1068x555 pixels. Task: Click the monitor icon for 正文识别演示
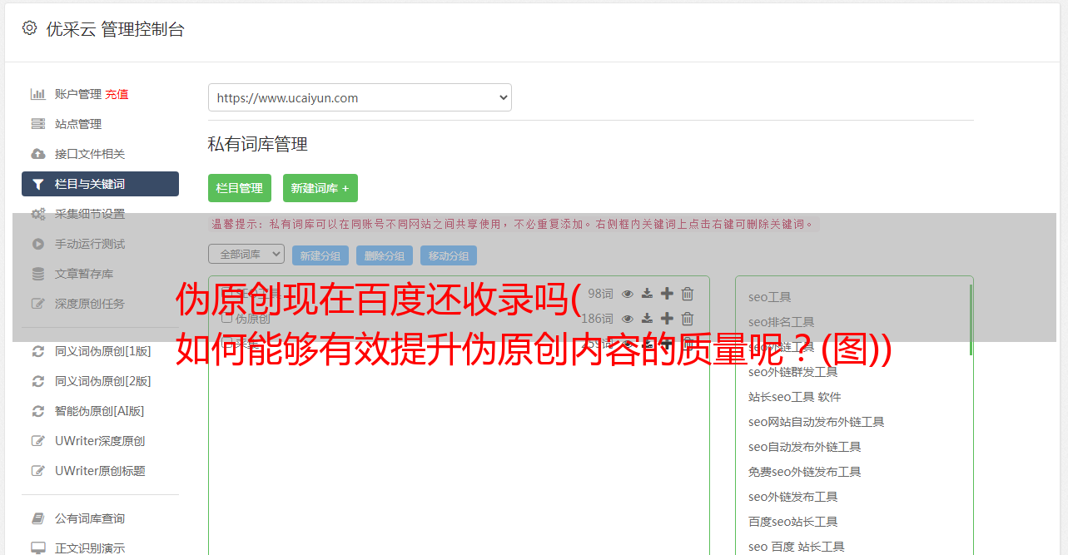pos(38,548)
